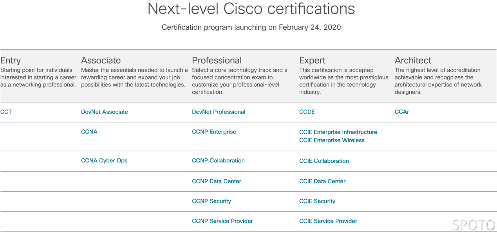Click the Associate column heading
The image size is (497, 232).
(x=101, y=60)
